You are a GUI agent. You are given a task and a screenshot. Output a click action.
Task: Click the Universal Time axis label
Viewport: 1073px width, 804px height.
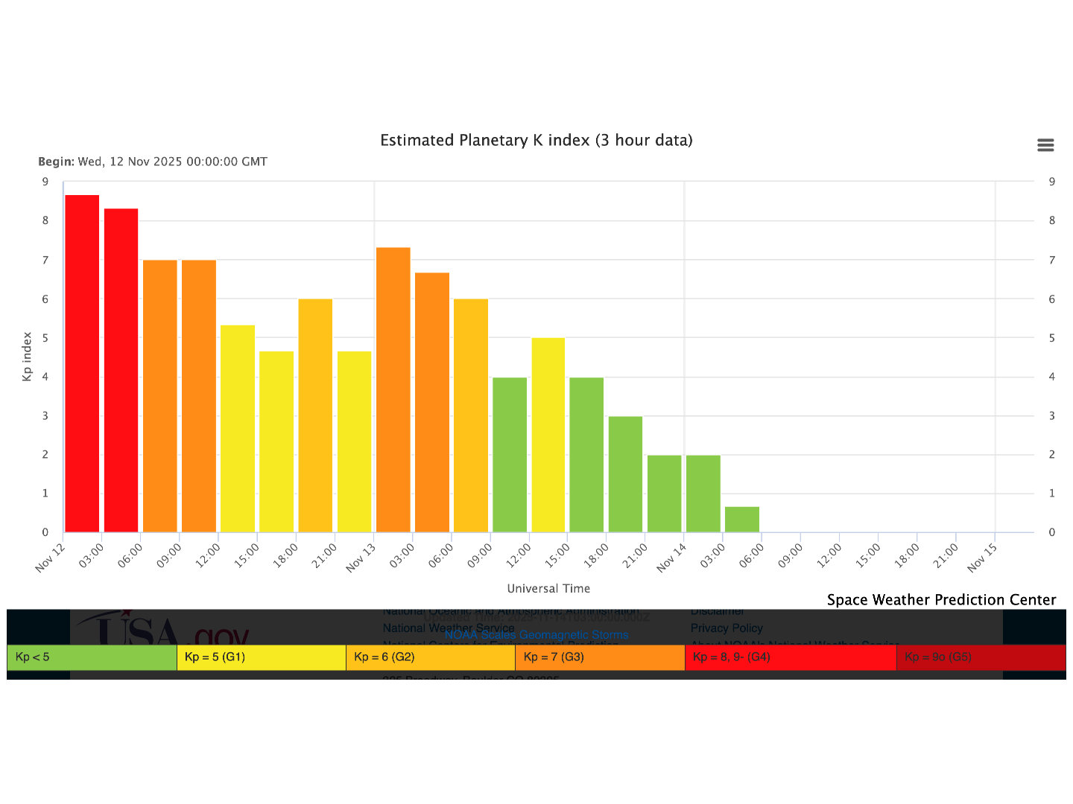[548, 588]
